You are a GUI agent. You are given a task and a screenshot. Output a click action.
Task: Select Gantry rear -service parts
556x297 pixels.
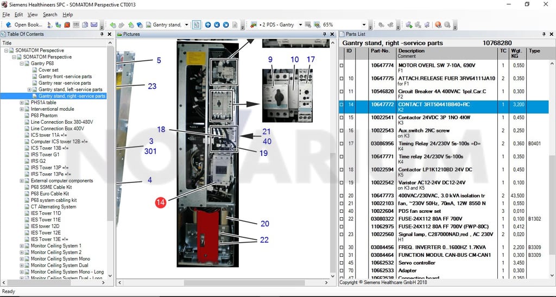click(65, 83)
